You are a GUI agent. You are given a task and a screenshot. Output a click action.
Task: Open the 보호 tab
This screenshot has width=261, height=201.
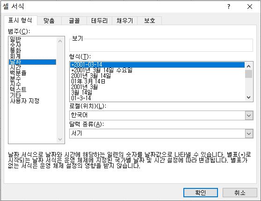150,21
